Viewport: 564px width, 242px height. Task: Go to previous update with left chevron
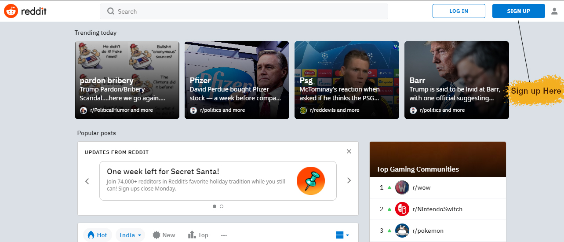87,181
